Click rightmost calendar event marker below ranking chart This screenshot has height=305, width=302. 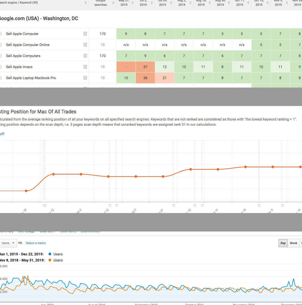(x=282, y=205)
